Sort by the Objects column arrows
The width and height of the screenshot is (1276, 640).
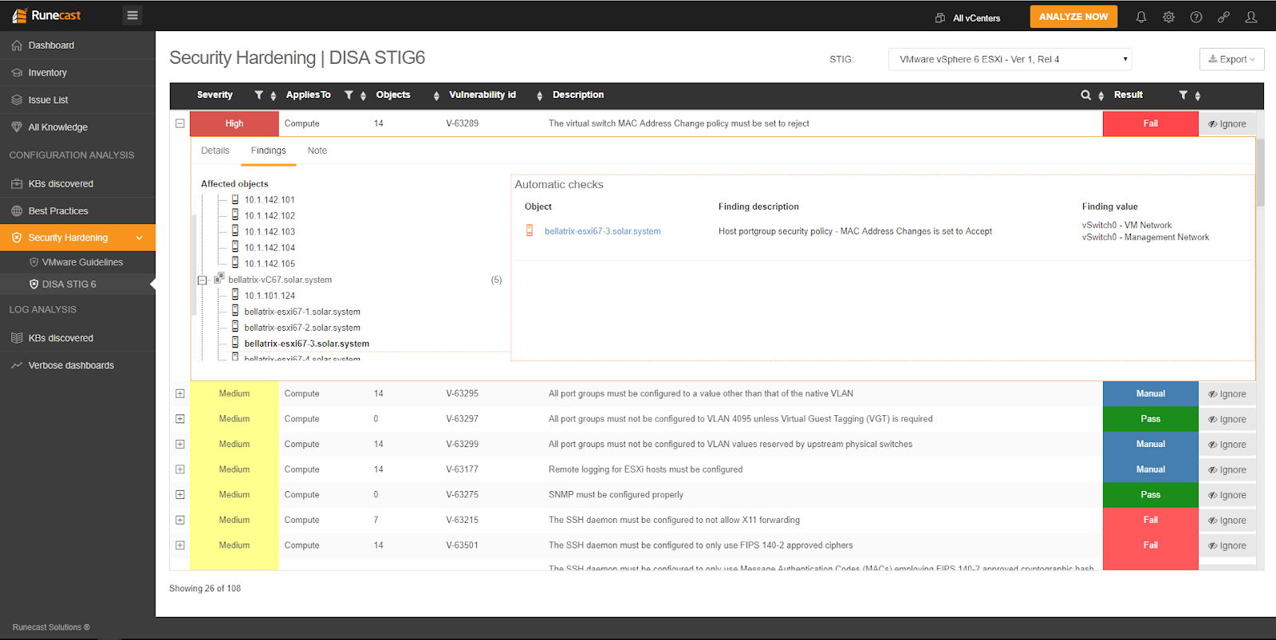pyautogui.click(x=436, y=96)
